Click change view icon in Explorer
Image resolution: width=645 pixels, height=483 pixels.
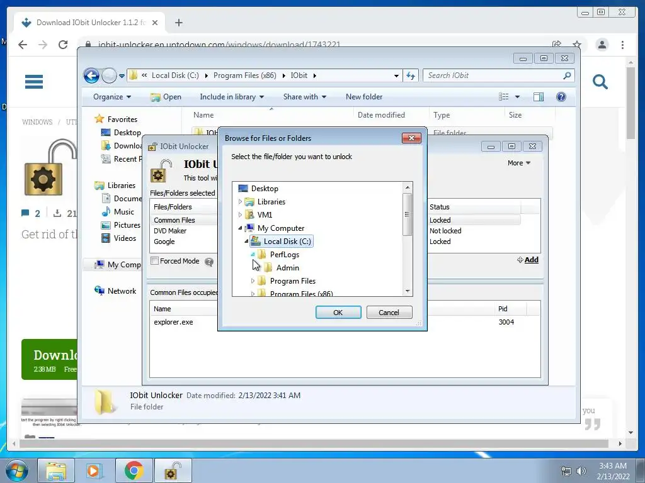[504, 97]
